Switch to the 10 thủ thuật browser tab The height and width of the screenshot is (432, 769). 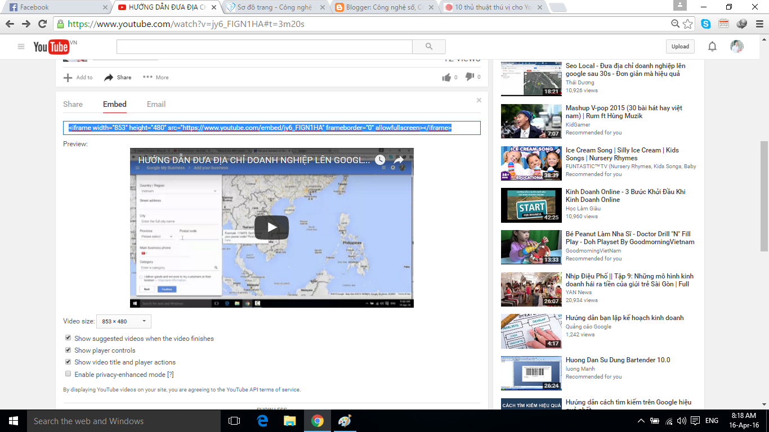pos(494,7)
